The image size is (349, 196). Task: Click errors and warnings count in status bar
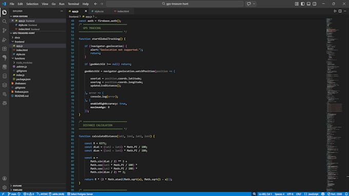point(29,194)
